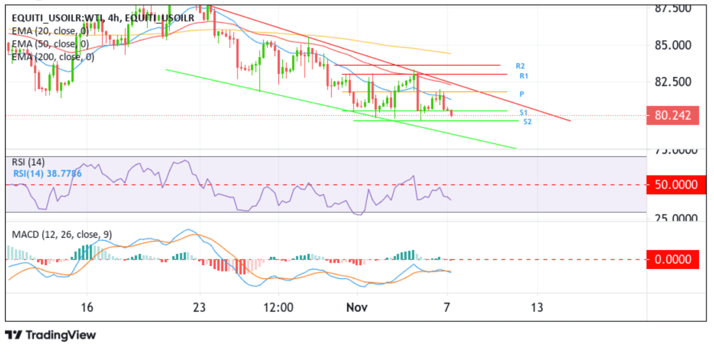Screen dimensions: 714x352
Task: Click the 87.500 price axis label
Action: point(672,8)
